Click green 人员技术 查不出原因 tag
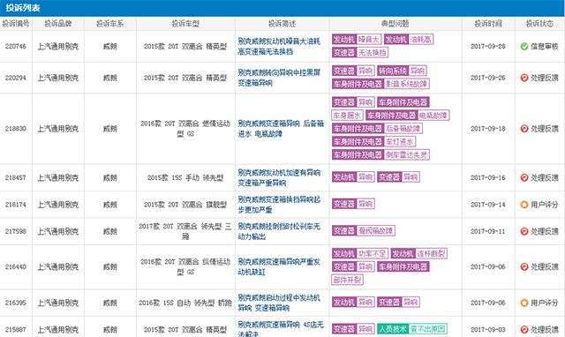 (412, 329)
